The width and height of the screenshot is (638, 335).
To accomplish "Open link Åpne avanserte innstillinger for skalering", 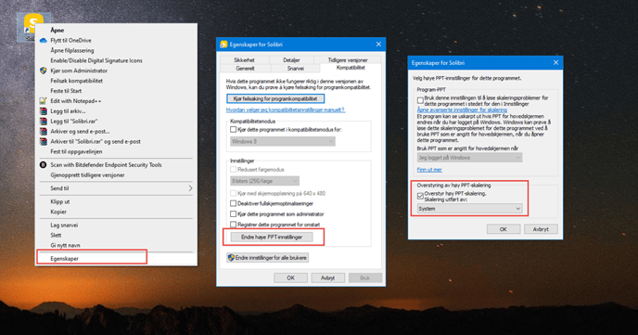I will pyautogui.click(x=462, y=110).
